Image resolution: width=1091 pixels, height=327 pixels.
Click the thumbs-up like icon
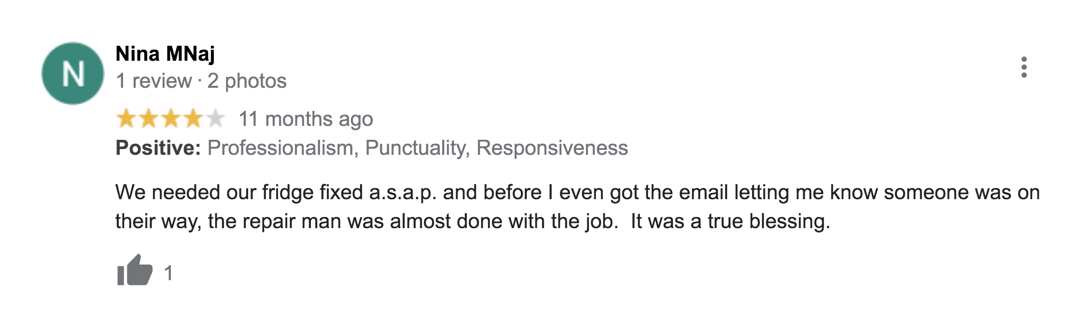[x=135, y=271]
